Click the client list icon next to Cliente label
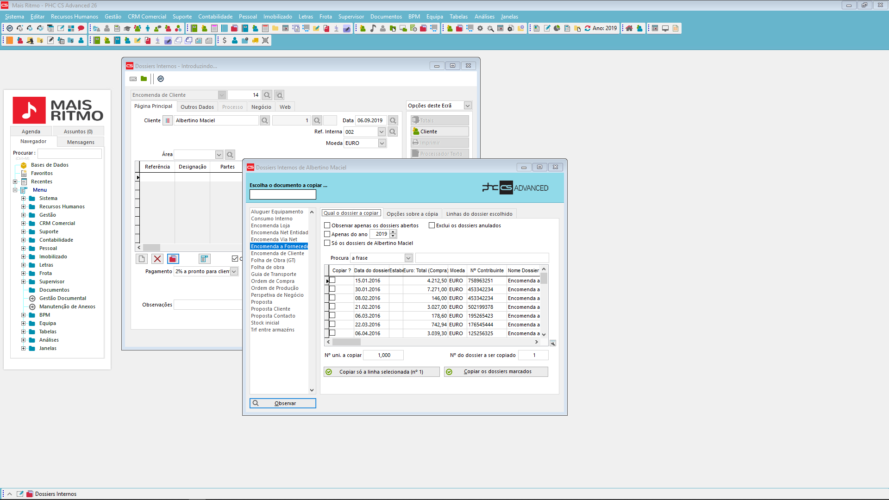The height and width of the screenshot is (500, 889). click(x=168, y=120)
